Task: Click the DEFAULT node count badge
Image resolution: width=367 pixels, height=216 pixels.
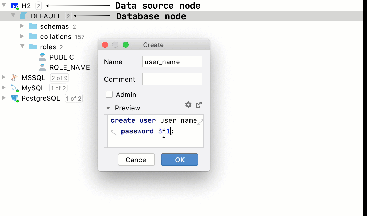Action: (x=68, y=16)
